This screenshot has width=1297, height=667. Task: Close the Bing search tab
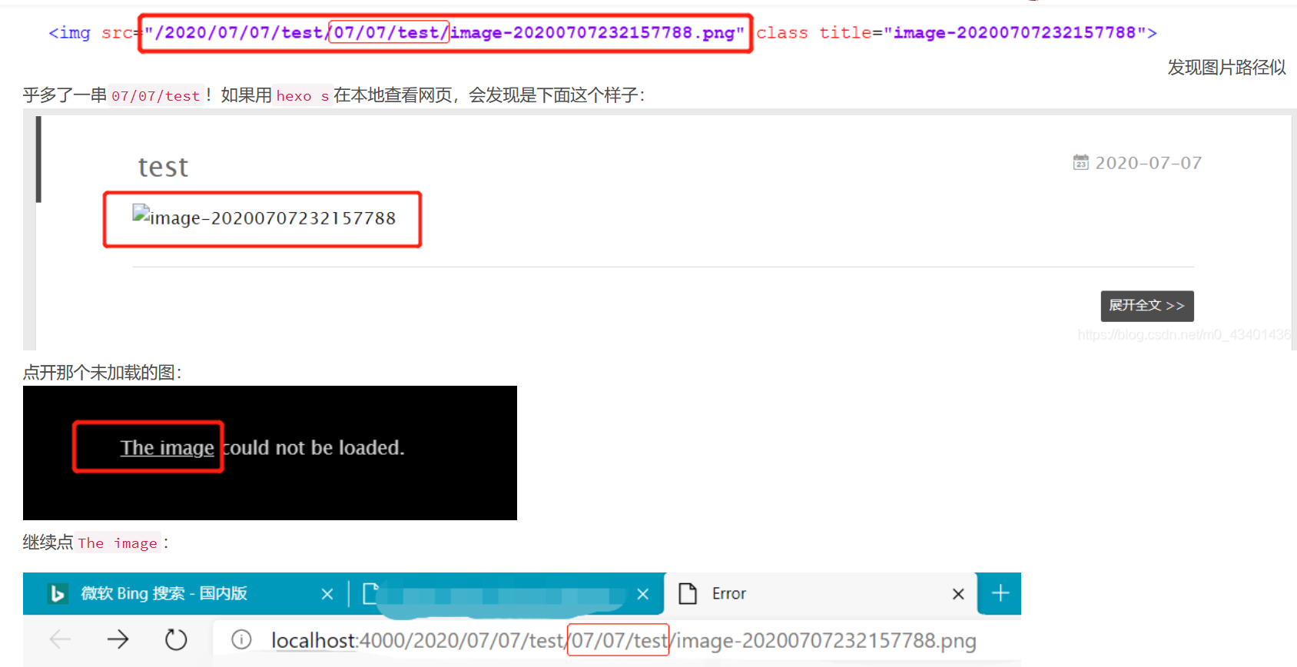click(327, 594)
